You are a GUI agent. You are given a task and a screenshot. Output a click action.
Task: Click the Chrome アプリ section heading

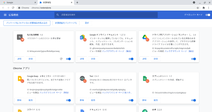pos(21,68)
